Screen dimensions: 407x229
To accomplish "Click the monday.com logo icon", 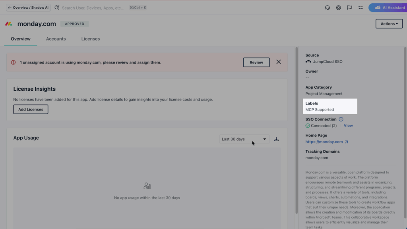I will point(8,24).
